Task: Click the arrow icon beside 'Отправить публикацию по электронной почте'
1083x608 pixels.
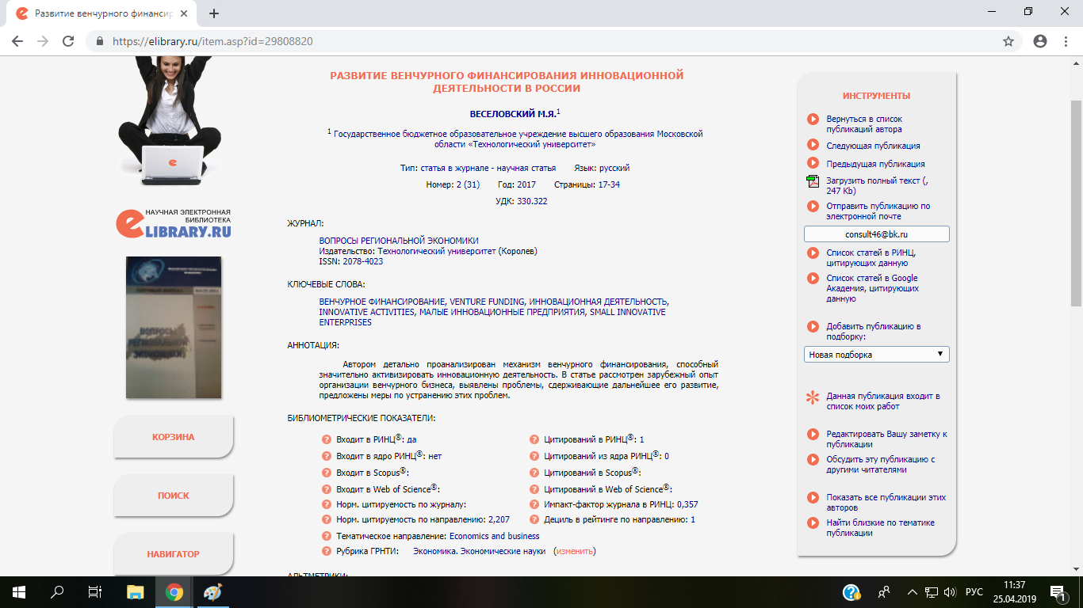Action: tap(813, 206)
